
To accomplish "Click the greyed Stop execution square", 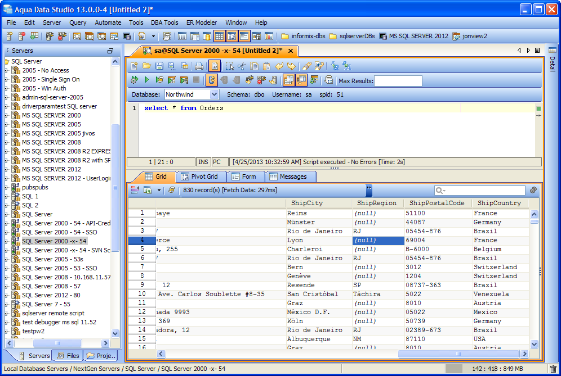I will pyautogui.click(x=196, y=80).
